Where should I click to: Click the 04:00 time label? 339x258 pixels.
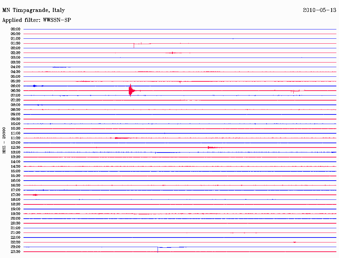coord(16,67)
